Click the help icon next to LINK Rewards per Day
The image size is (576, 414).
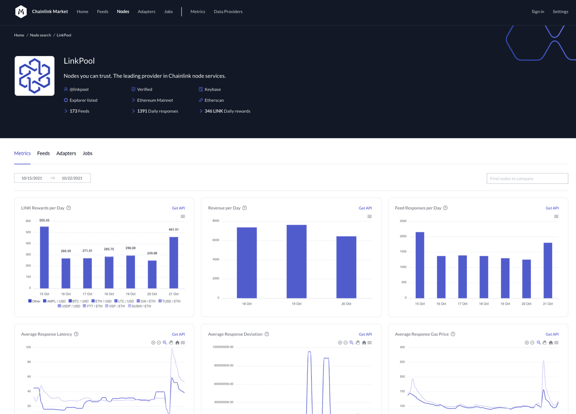[x=69, y=208]
